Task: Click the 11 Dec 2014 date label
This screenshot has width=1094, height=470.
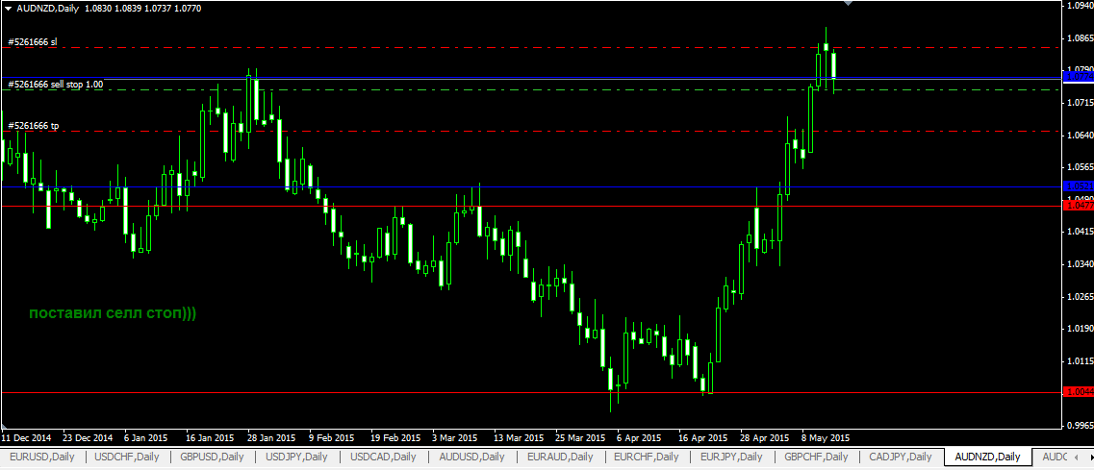Action: (26, 438)
